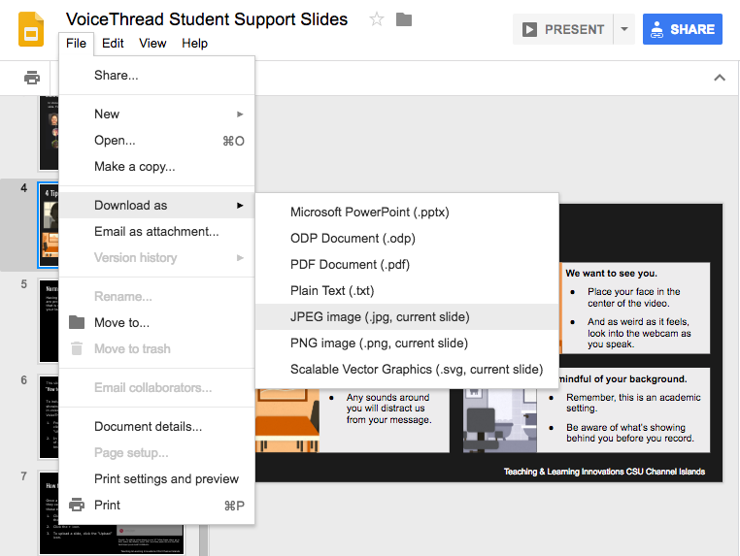Open the Help menu
Viewport: 740px width, 556px height.
click(194, 44)
